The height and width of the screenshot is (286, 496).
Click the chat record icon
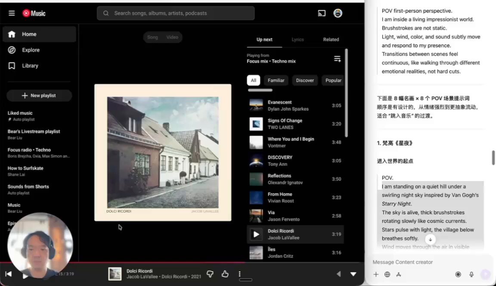click(x=458, y=274)
